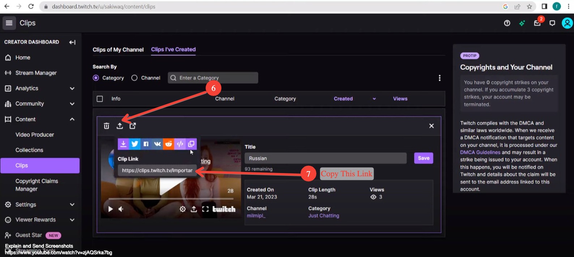Get the embed code icon
Screen dimensions: 574x257
click(180, 144)
